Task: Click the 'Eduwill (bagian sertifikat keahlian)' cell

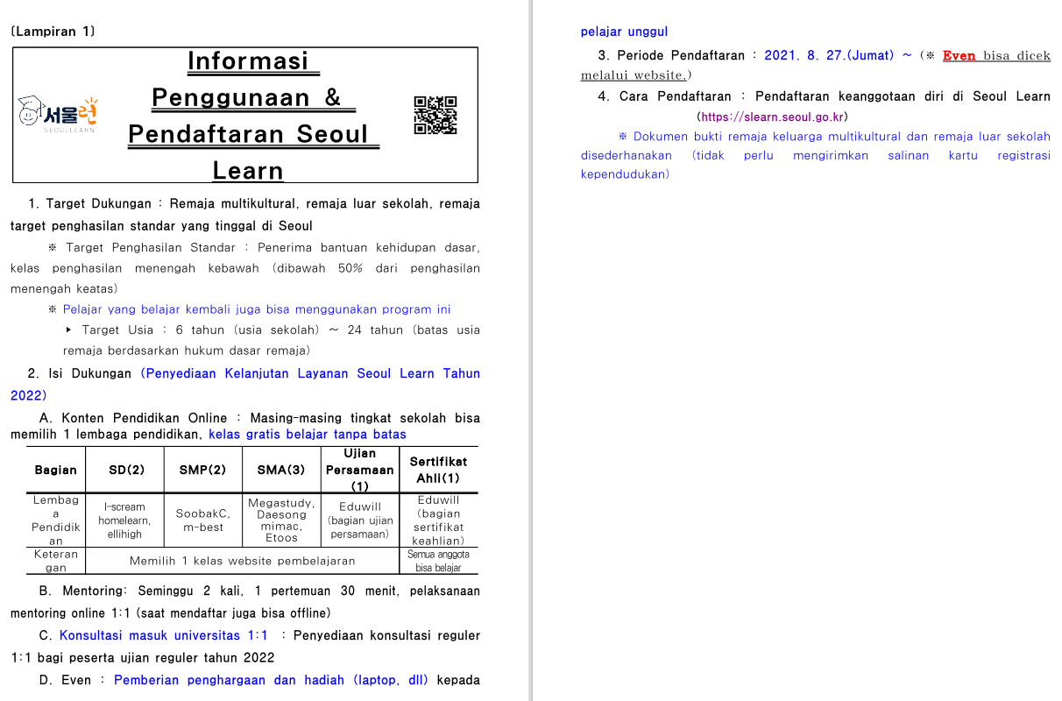Action: pos(439,520)
